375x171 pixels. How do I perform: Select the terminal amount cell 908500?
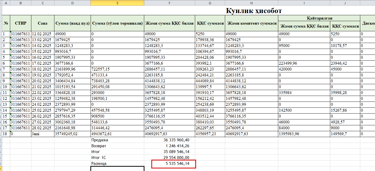pyautogui.click(x=117, y=116)
